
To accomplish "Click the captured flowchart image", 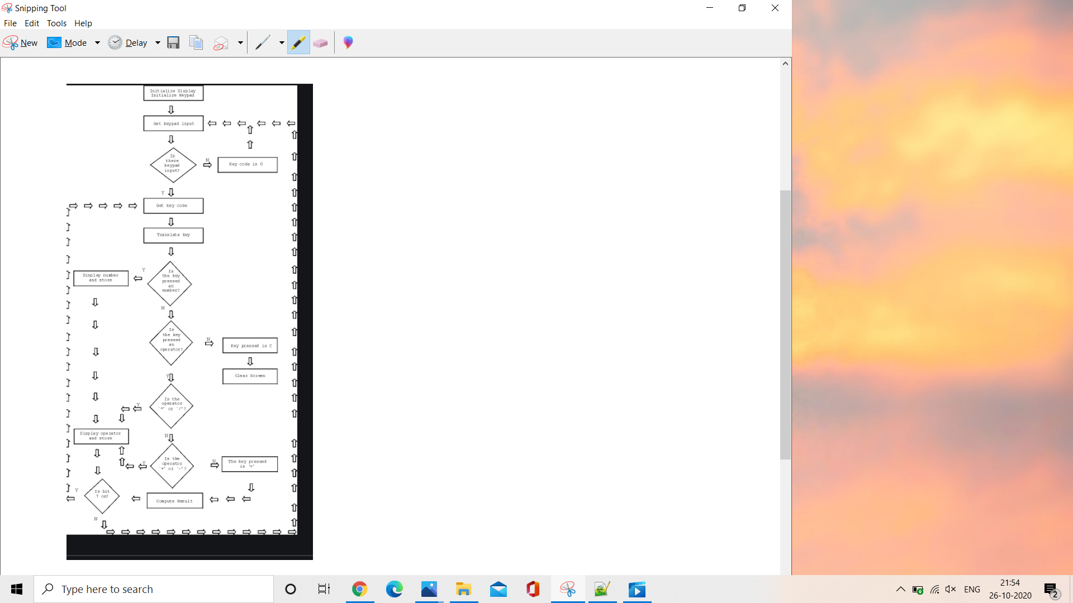I will (x=189, y=322).
